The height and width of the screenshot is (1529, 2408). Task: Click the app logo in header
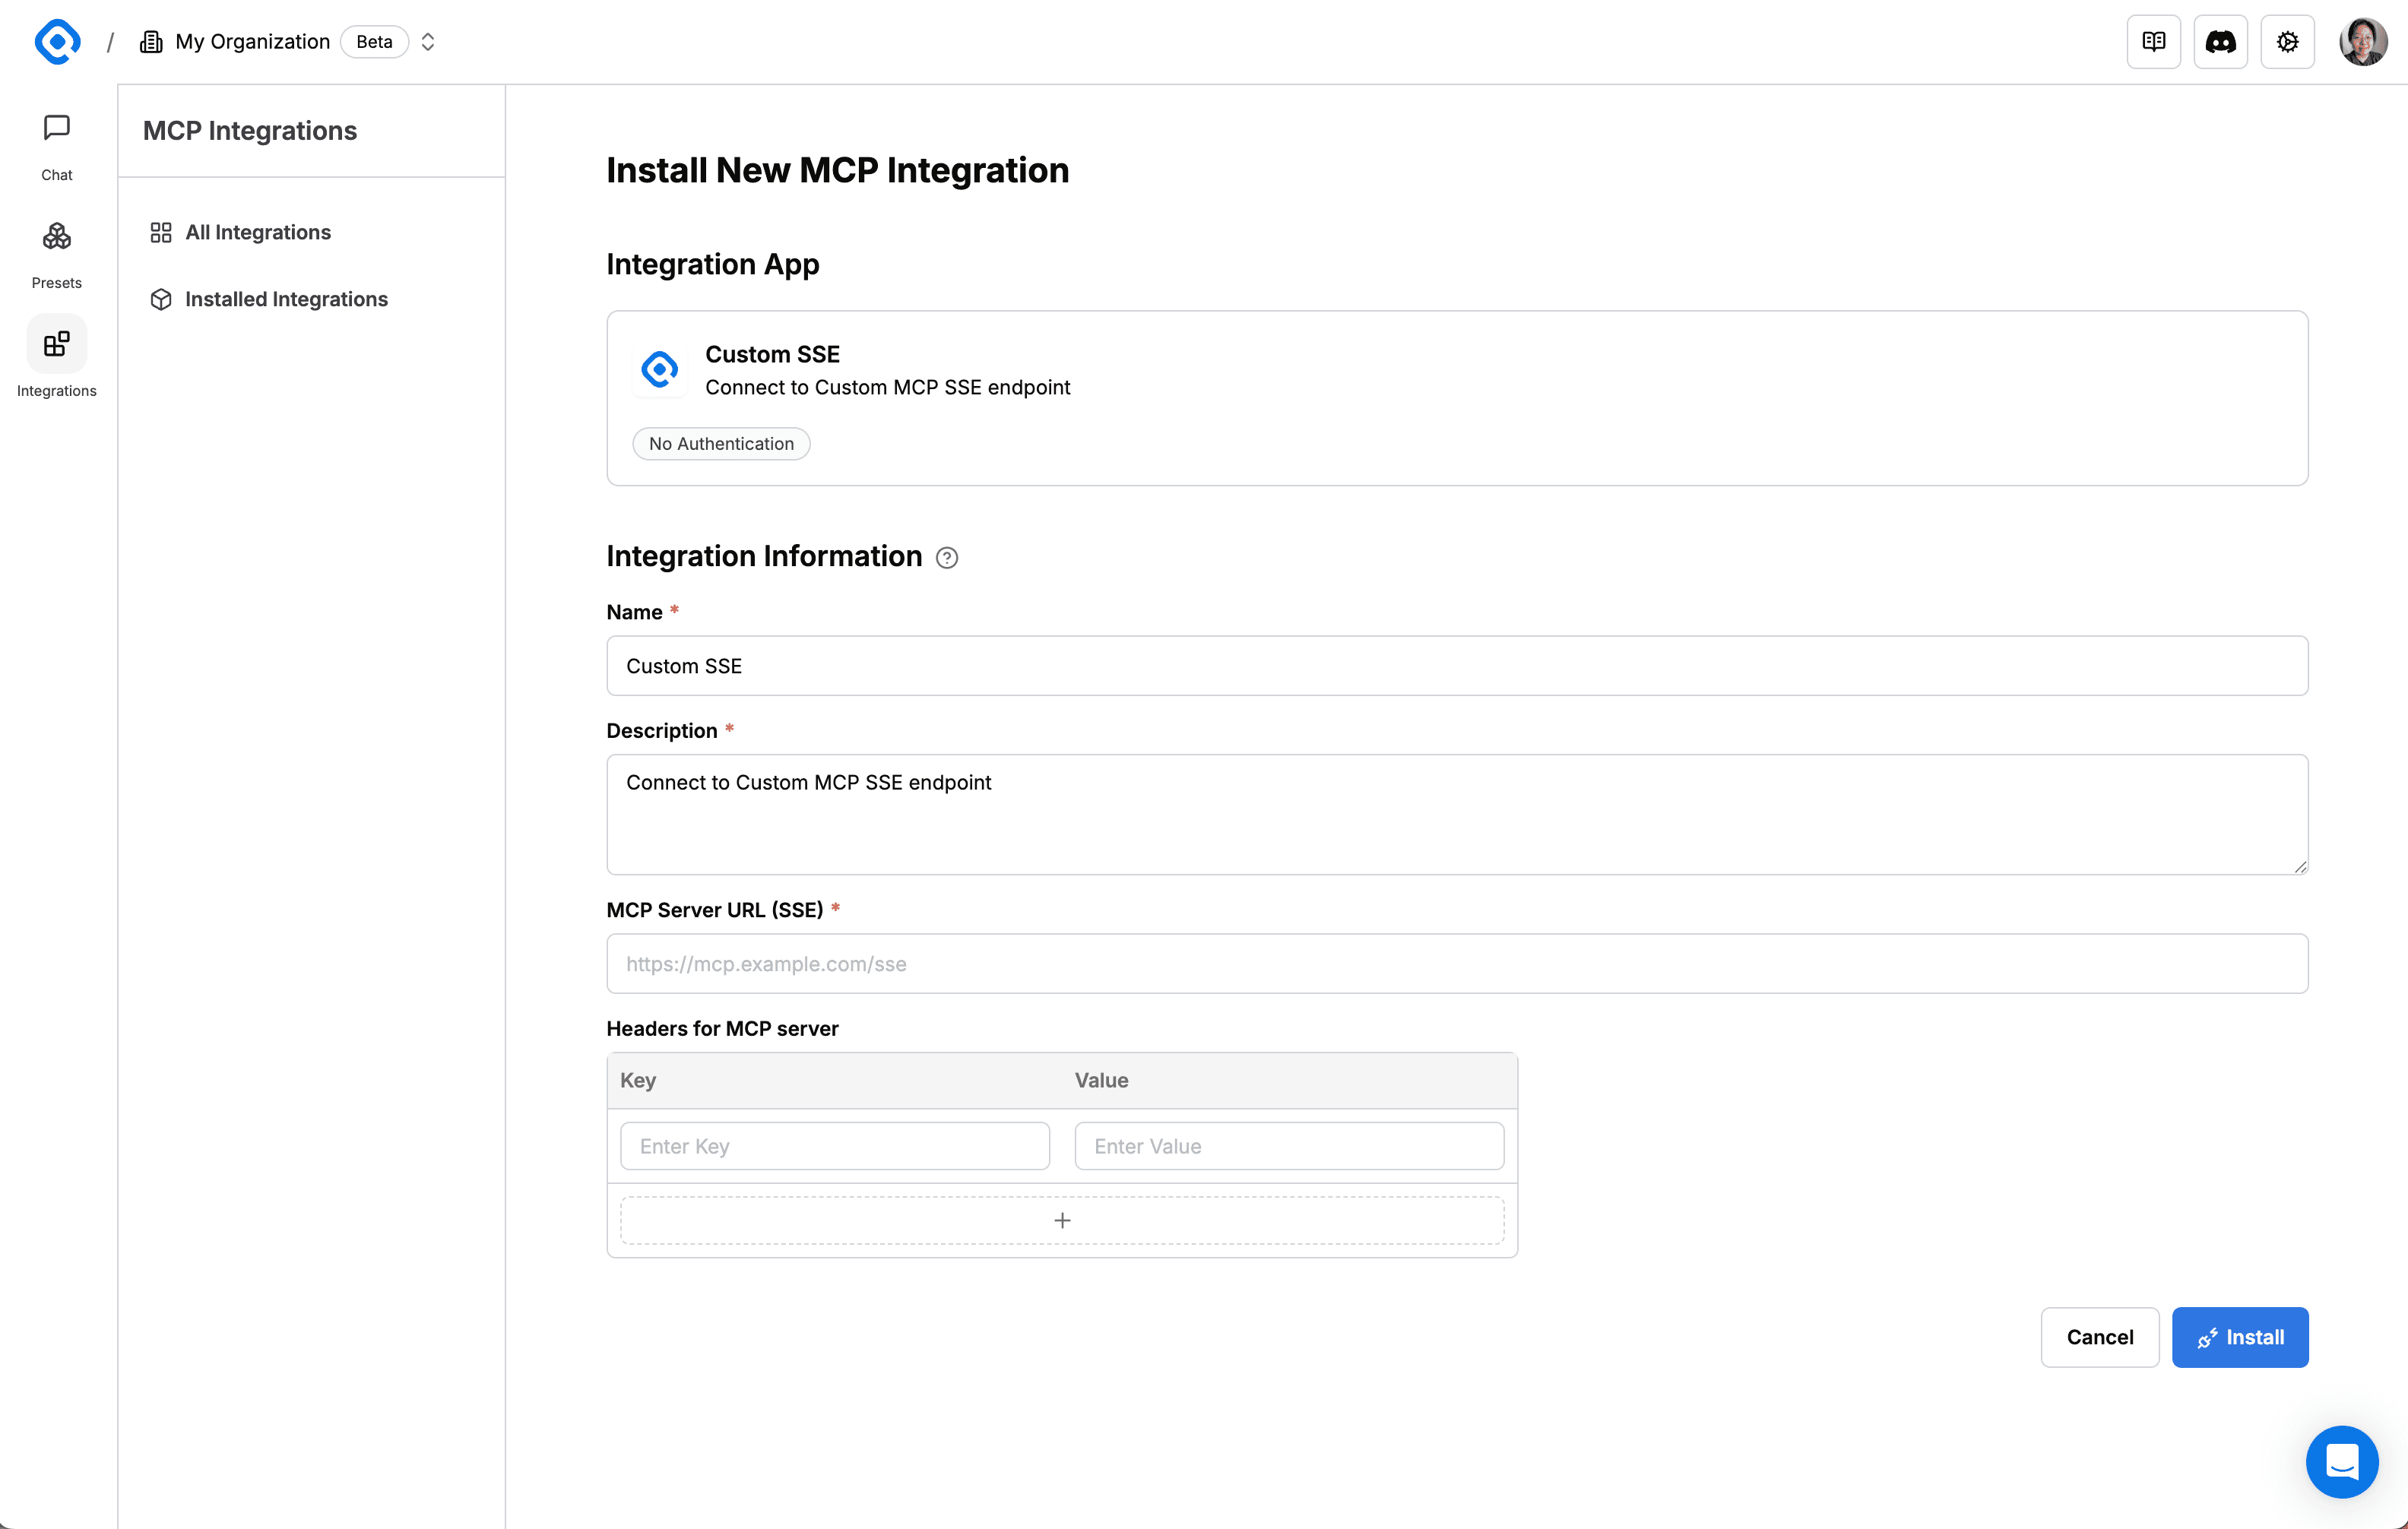pos(57,42)
